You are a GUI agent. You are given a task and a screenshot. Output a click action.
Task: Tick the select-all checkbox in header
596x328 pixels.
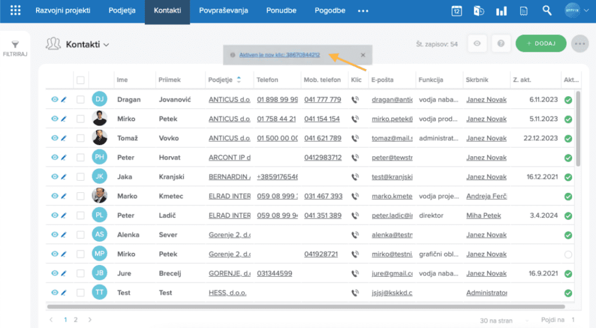(81, 80)
